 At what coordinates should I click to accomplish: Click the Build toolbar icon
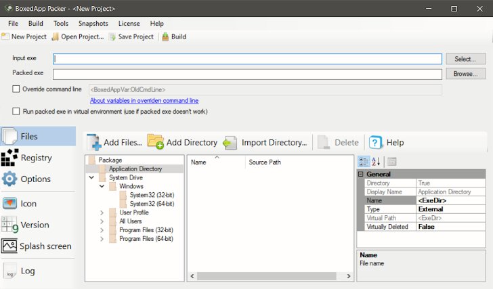[x=165, y=37]
